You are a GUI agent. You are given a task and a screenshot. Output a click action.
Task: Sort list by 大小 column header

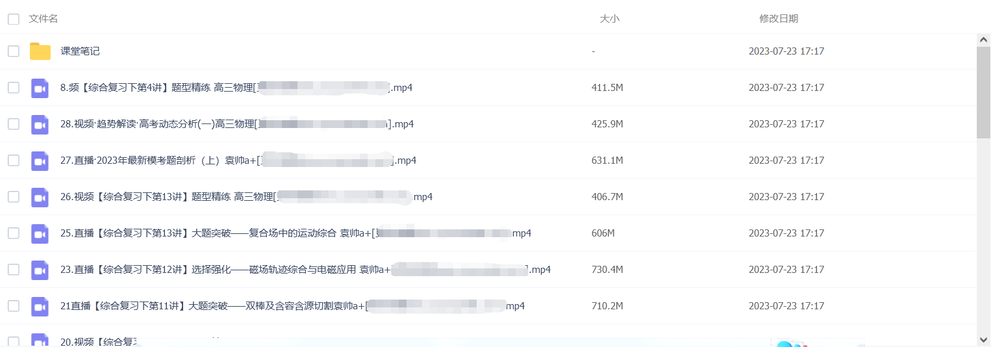(x=609, y=19)
